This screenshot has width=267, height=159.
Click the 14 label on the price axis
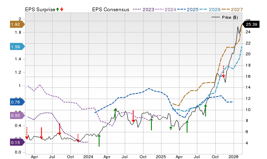[x=248, y=87]
